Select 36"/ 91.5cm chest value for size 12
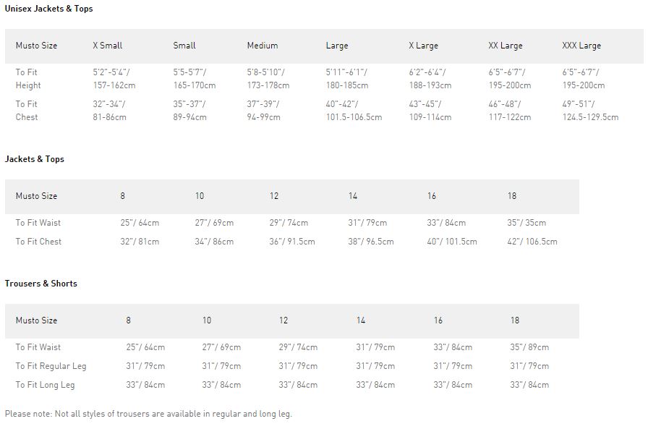 pos(292,242)
